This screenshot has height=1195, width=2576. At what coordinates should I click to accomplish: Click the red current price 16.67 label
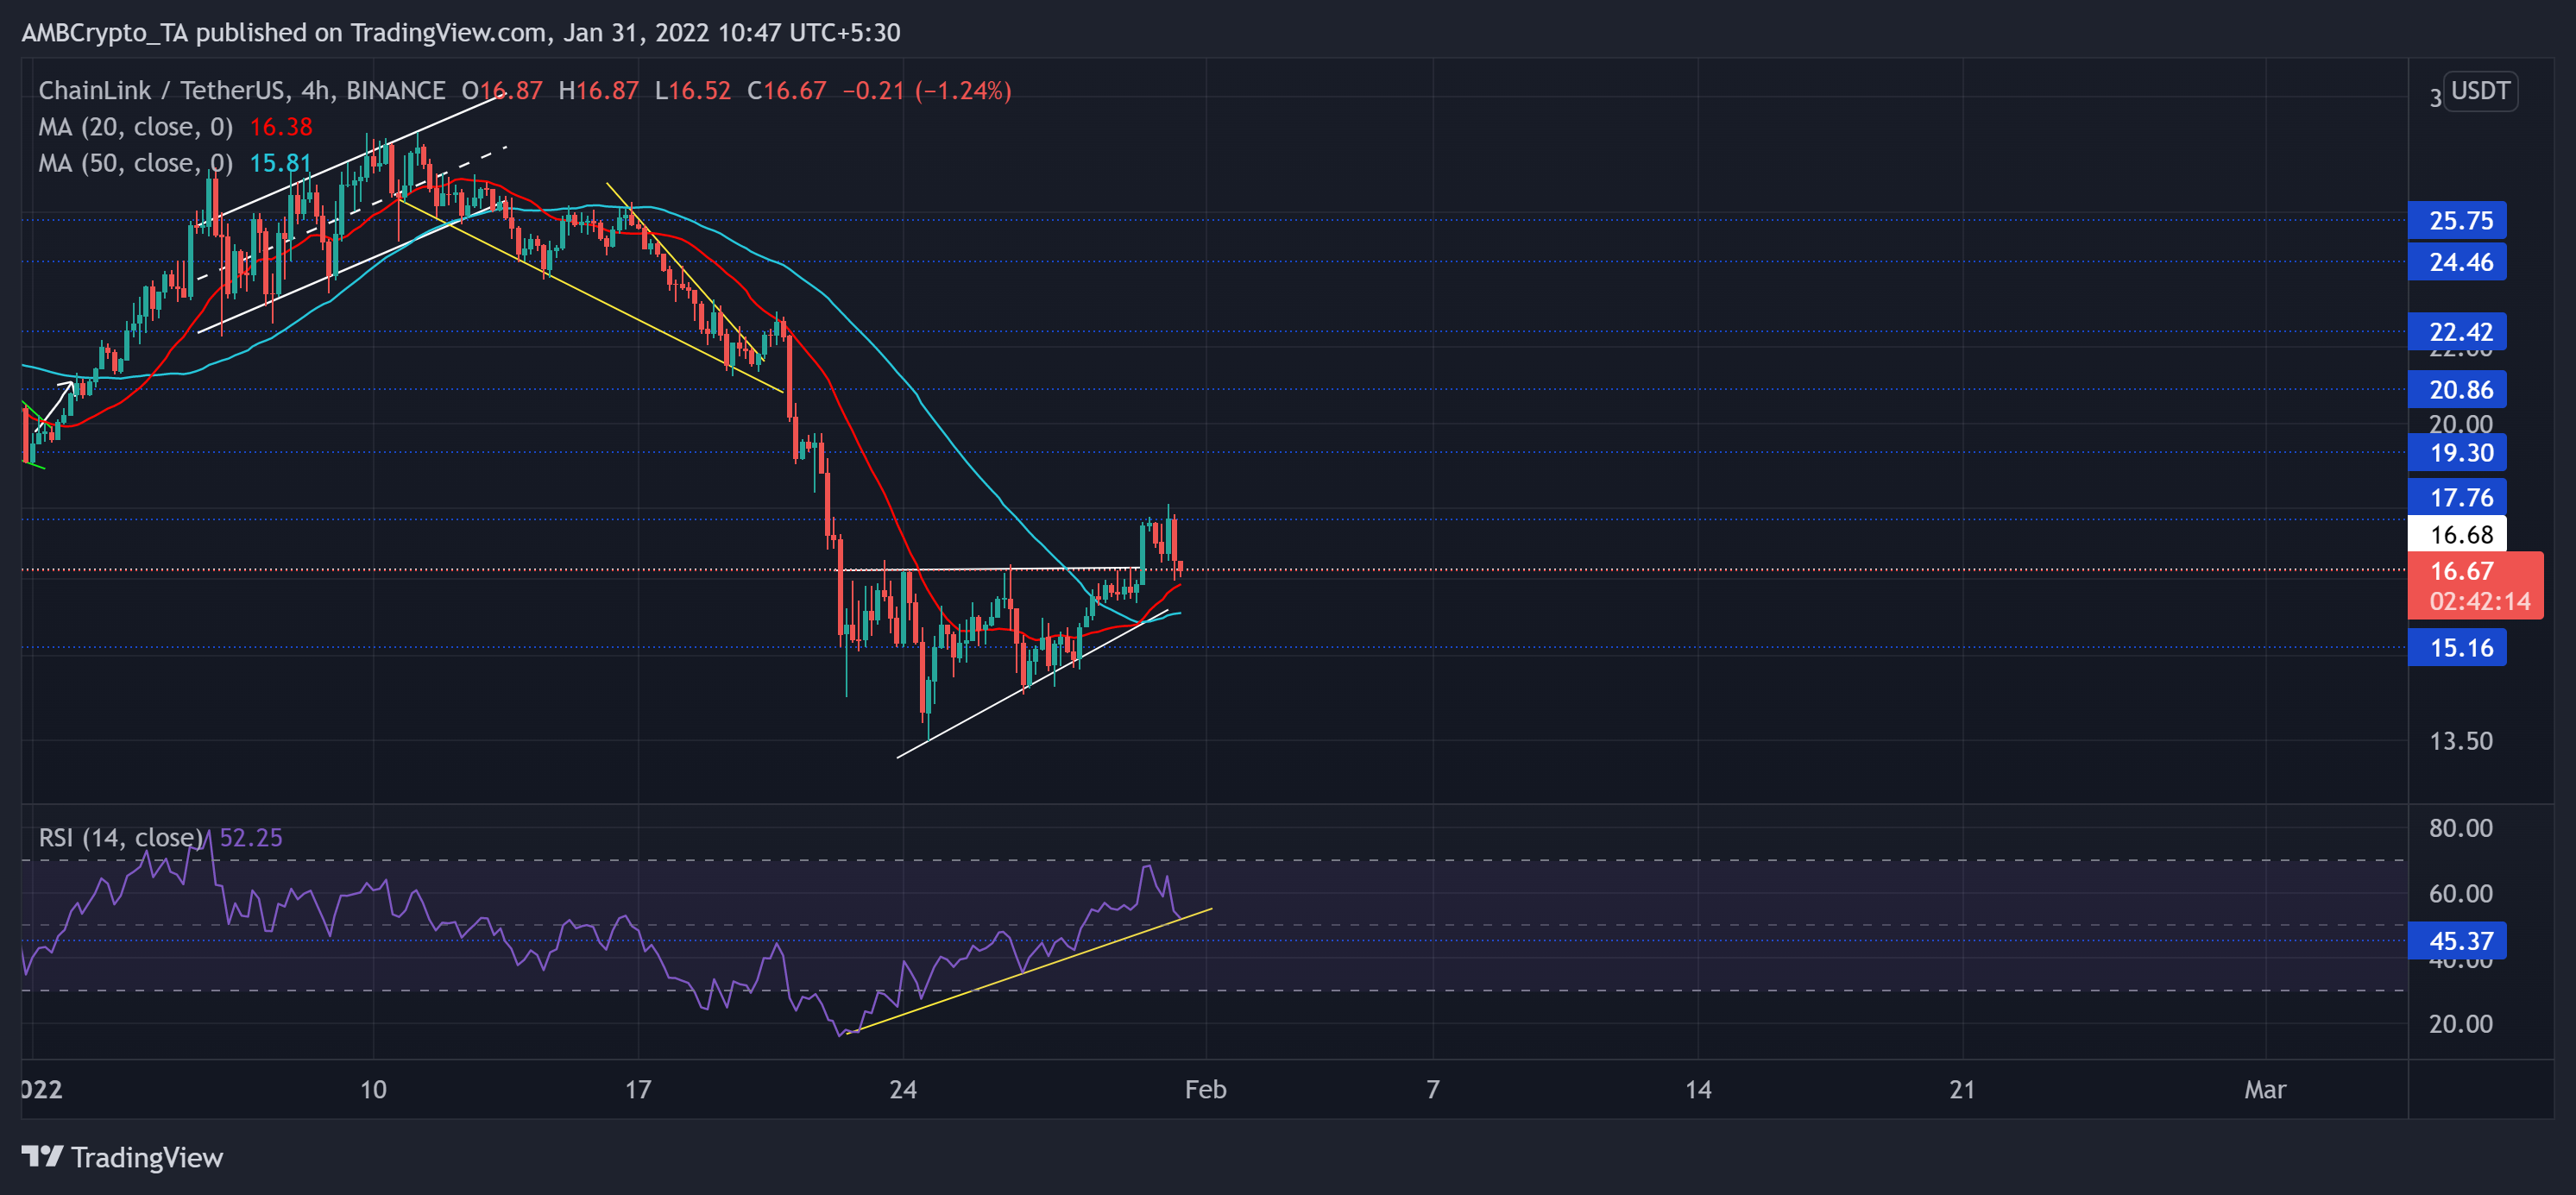2462,571
